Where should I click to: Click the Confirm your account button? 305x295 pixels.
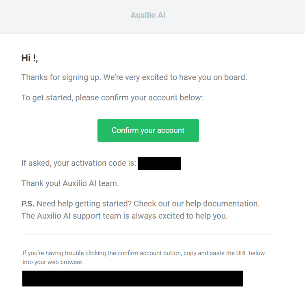click(x=148, y=130)
